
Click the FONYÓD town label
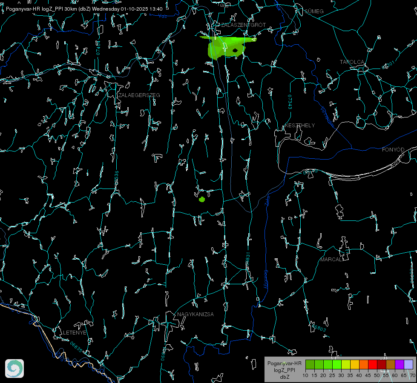(393, 150)
